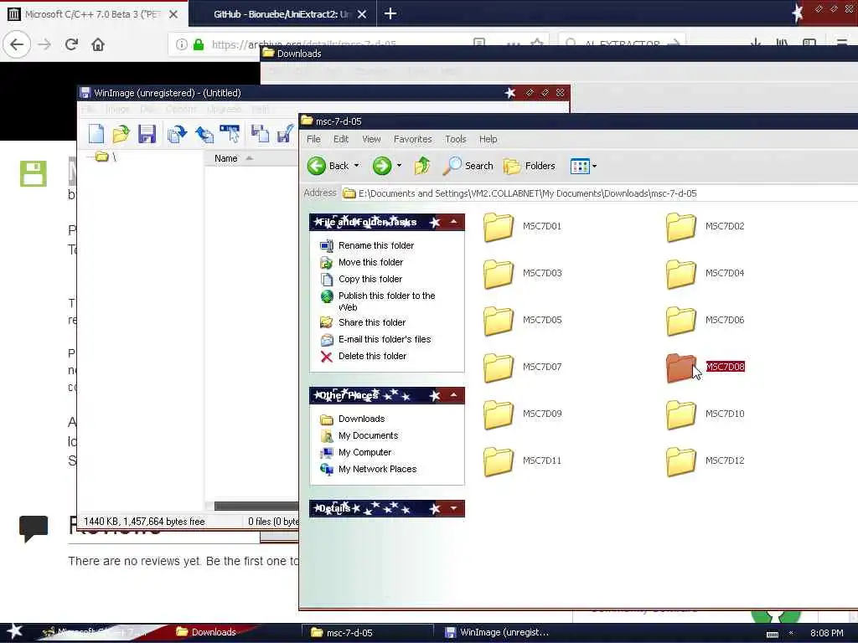Select MSC7D09 folder icon
This screenshot has width=858, height=643.
pos(499,414)
